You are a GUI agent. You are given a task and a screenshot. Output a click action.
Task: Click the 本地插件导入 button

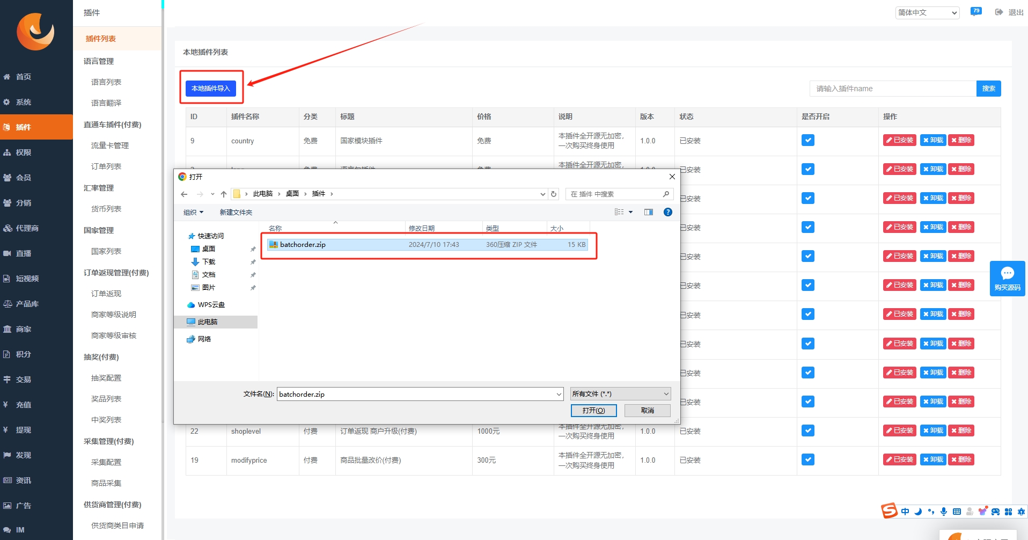[x=211, y=89]
